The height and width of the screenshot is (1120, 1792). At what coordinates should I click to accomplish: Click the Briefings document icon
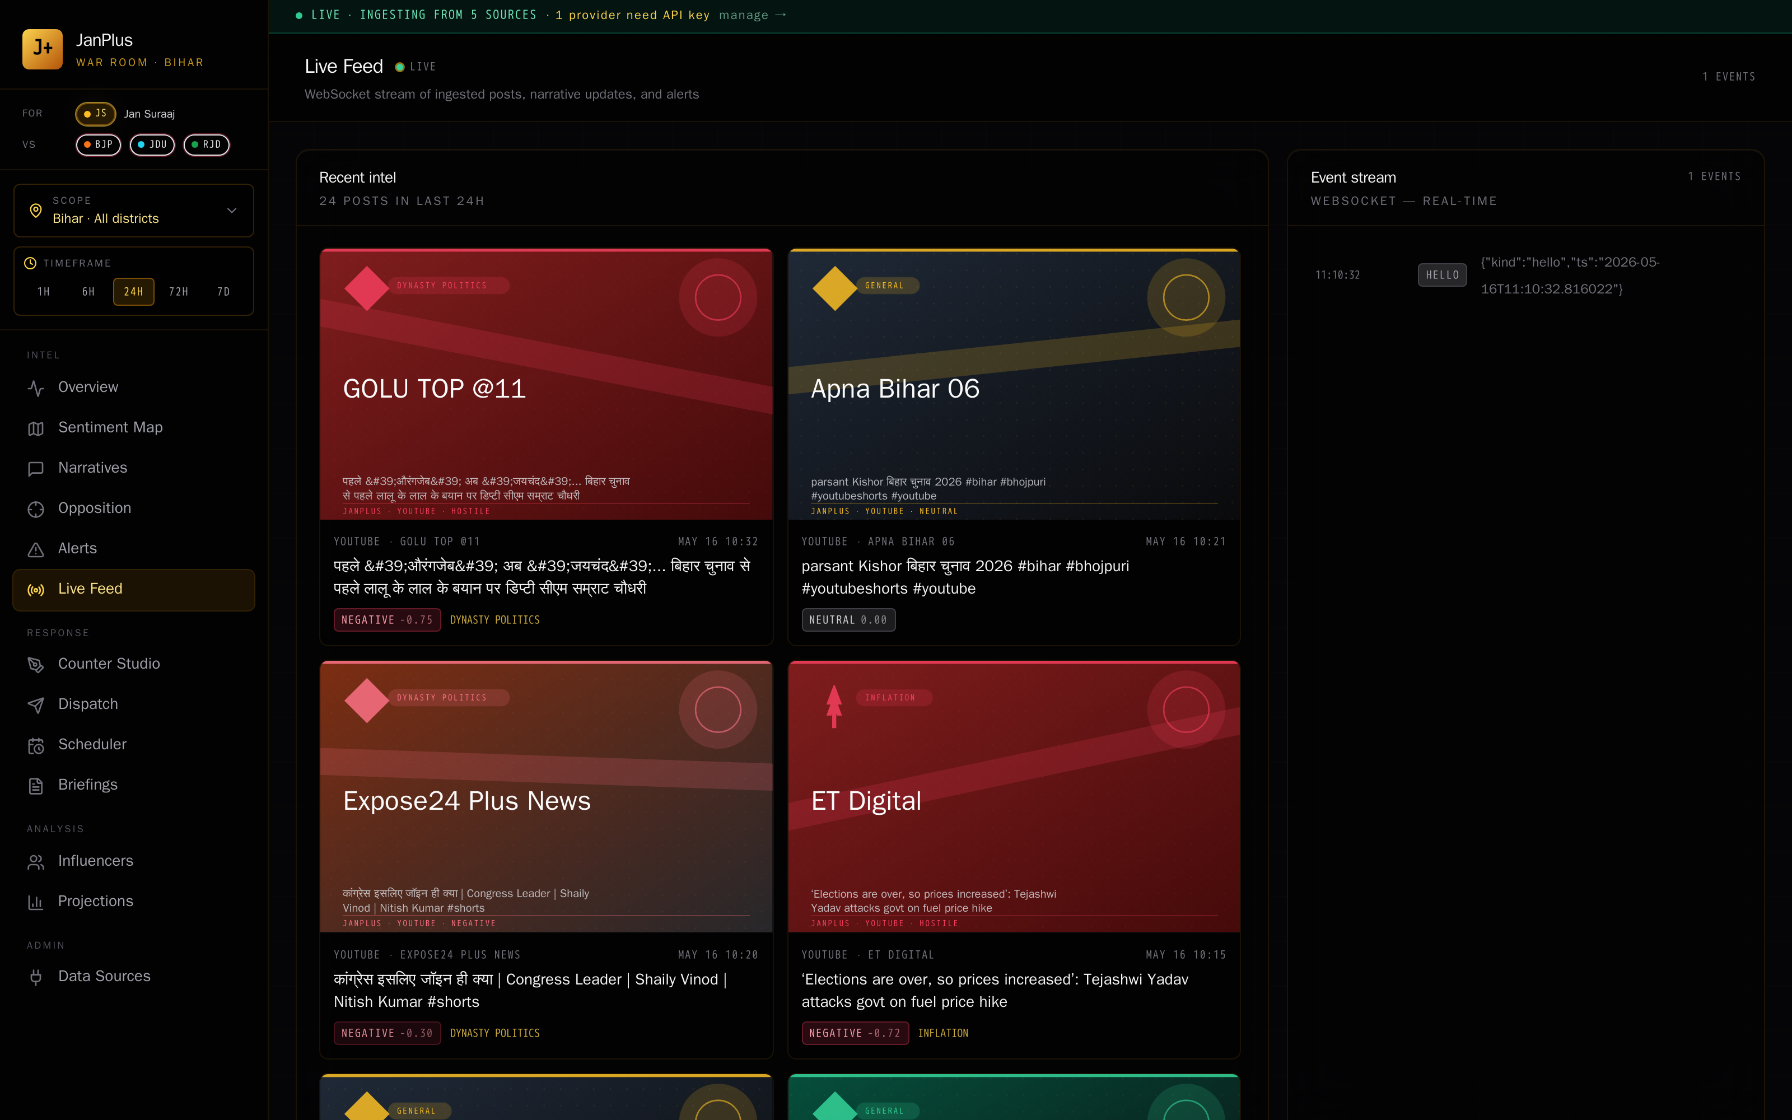[35, 785]
